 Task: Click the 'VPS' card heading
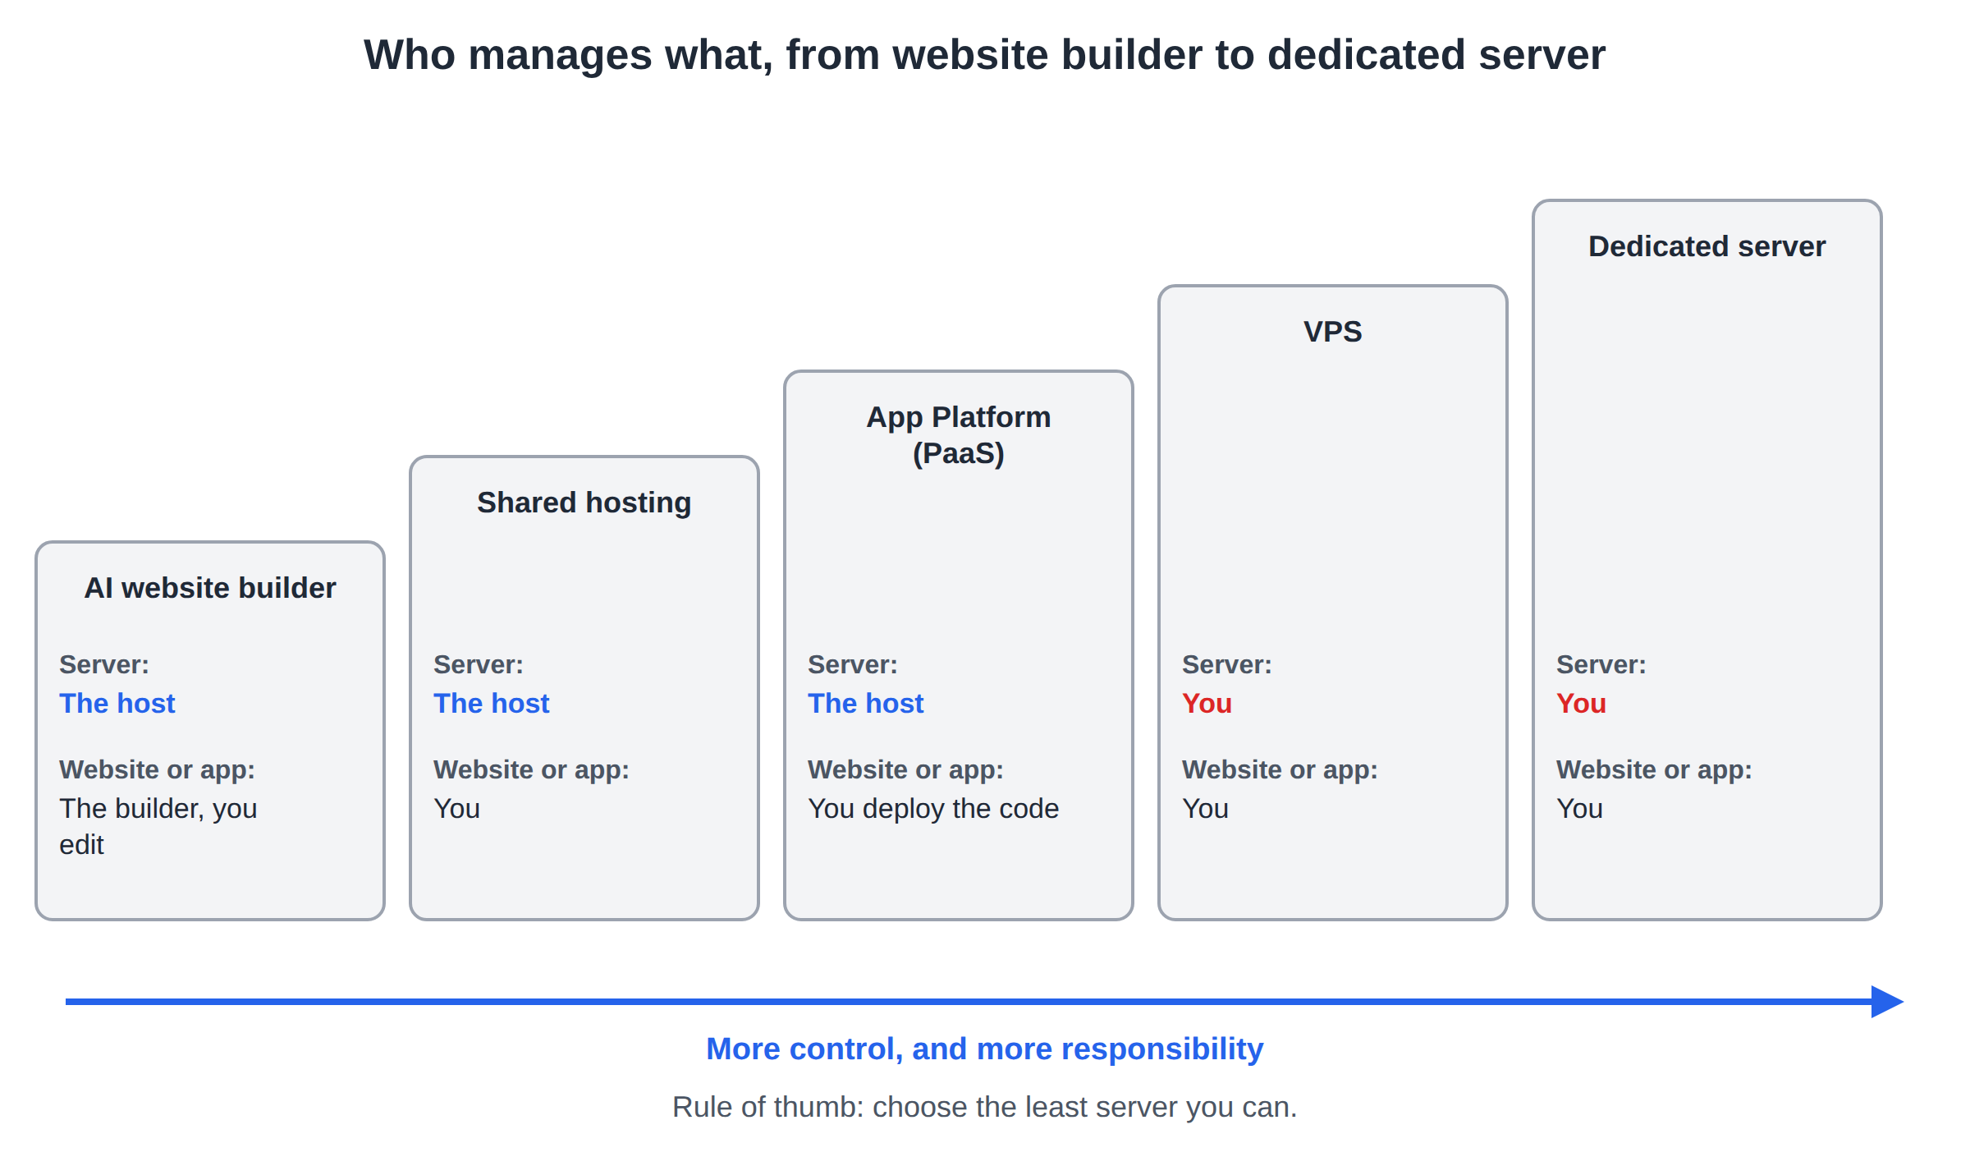coord(1333,332)
